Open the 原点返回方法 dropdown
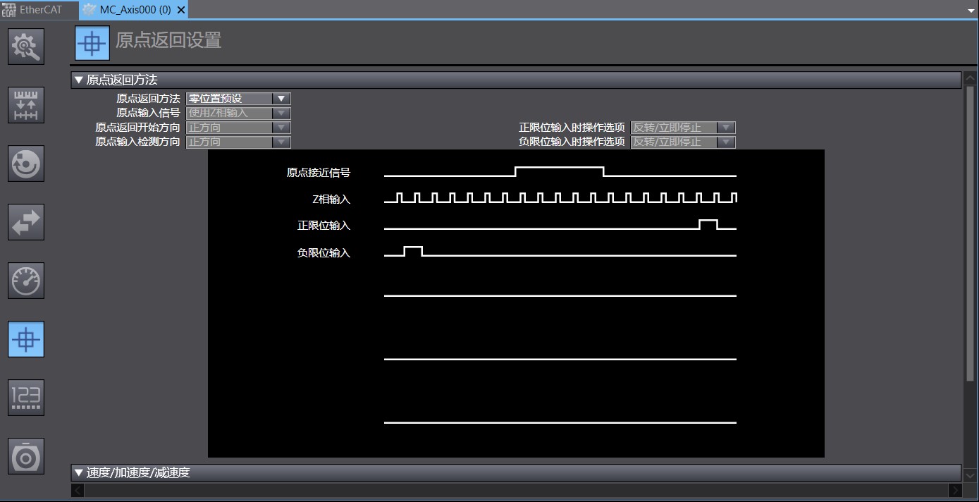The width and height of the screenshot is (979, 502). tap(282, 99)
